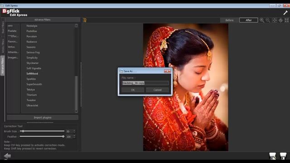Viewport: 290px width, 163px height.
Task: Click the filter list scroll-down arrow
Action: point(76,111)
